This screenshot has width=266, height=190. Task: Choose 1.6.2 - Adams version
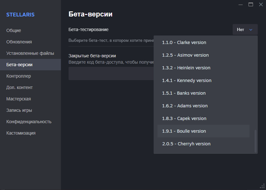pyautogui.click(x=203, y=106)
